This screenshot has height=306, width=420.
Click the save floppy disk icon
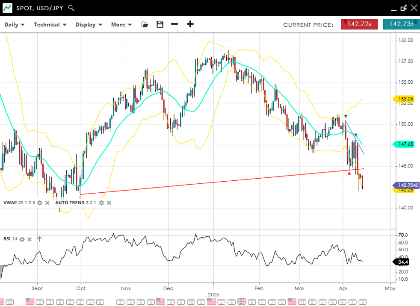[x=160, y=25]
